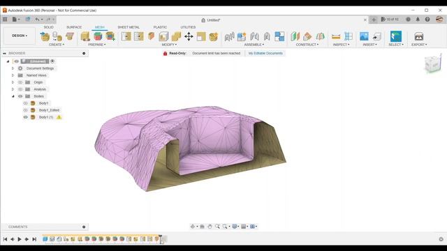Collapse the Bodies folder
The height and width of the screenshot is (251, 447).
pyautogui.click(x=13, y=96)
